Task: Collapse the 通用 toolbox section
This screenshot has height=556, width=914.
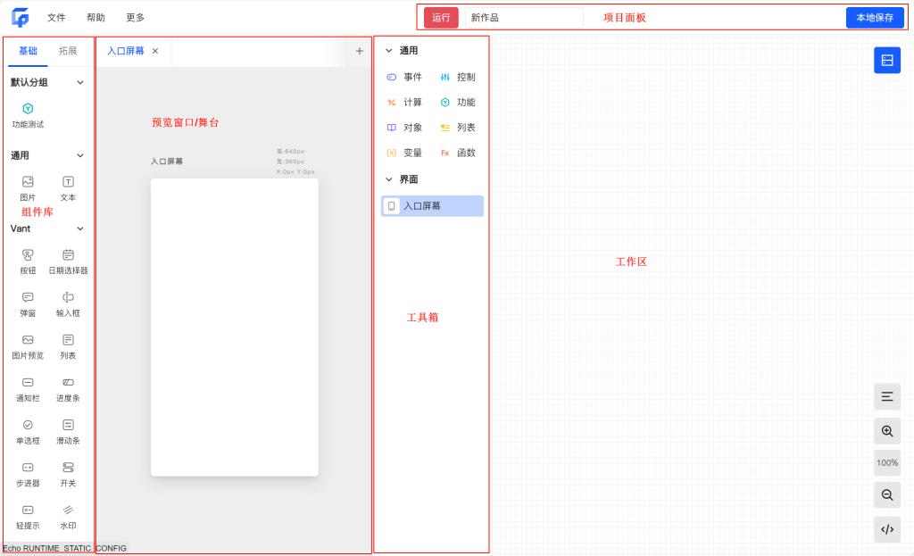Action: point(388,51)
